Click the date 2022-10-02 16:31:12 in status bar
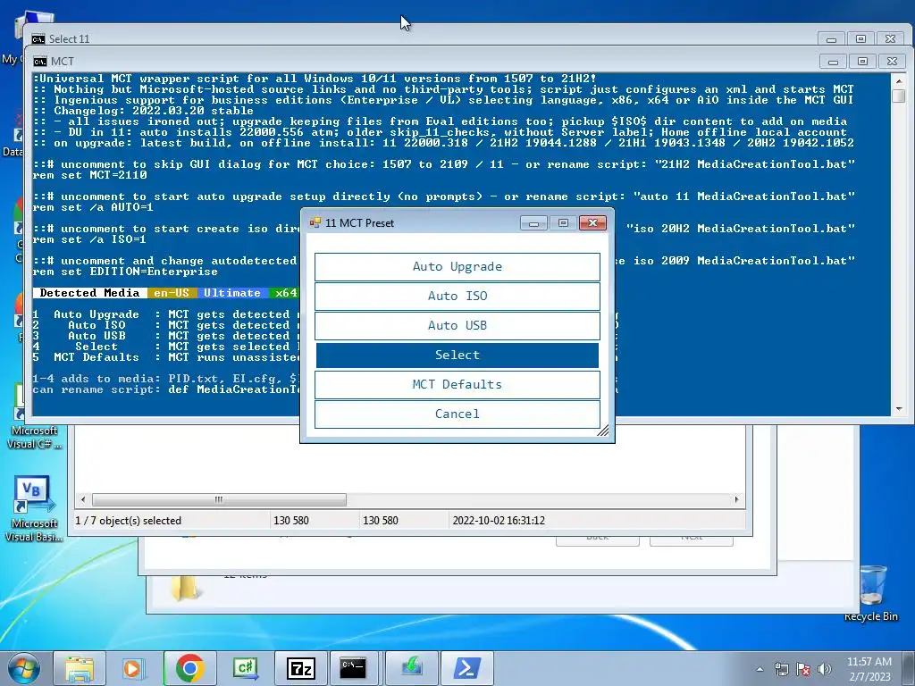This screenshot has width=915, height=686. pyautogui.click(x=499, y=521)
